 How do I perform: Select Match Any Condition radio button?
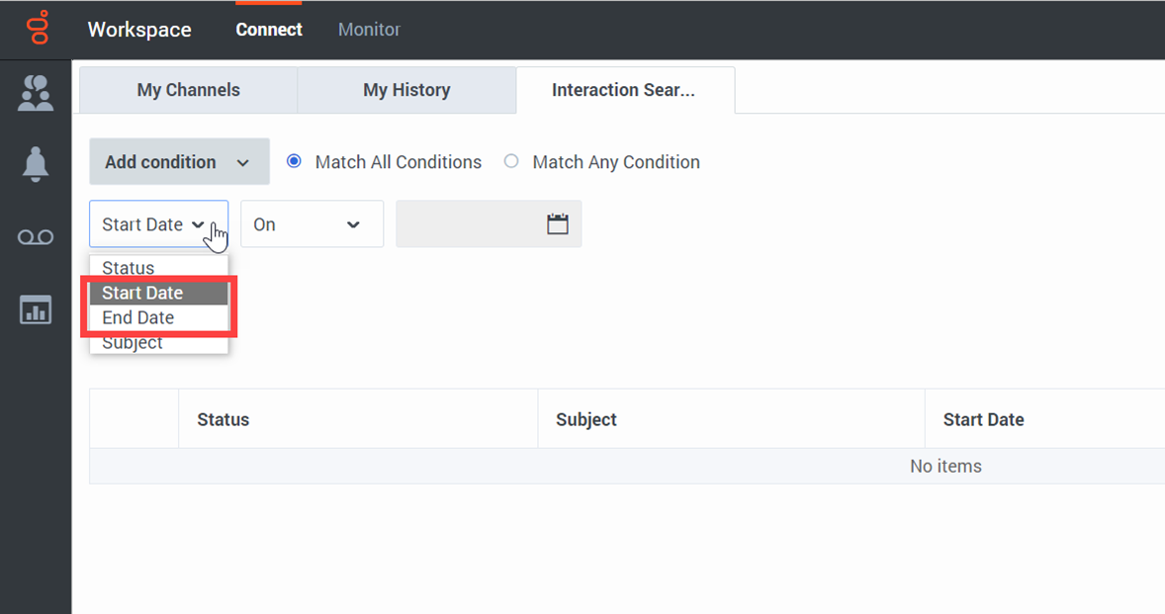click(x=511, y=161)
